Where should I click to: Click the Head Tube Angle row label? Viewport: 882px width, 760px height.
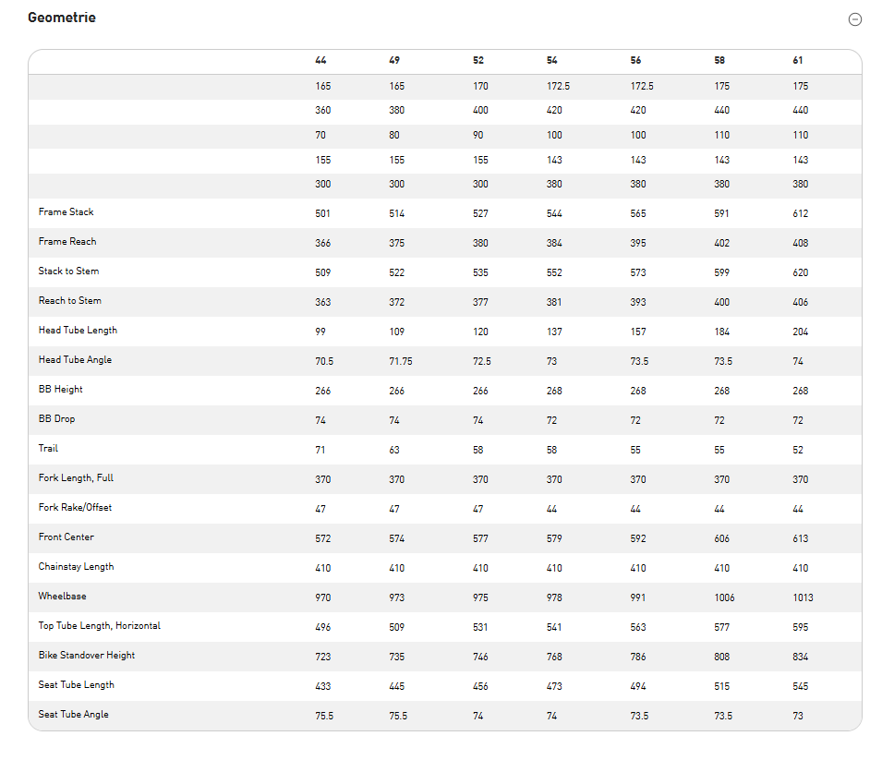point(75,360)
